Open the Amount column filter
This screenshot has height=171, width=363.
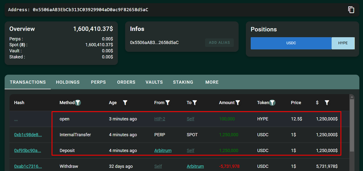point(238,103)
